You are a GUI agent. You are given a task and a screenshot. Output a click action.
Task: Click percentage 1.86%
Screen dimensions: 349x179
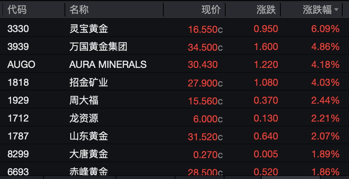pos(326,172)
